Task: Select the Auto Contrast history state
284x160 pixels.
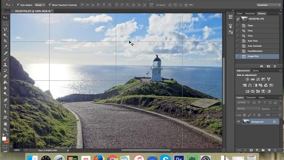Action: (257, 46)
